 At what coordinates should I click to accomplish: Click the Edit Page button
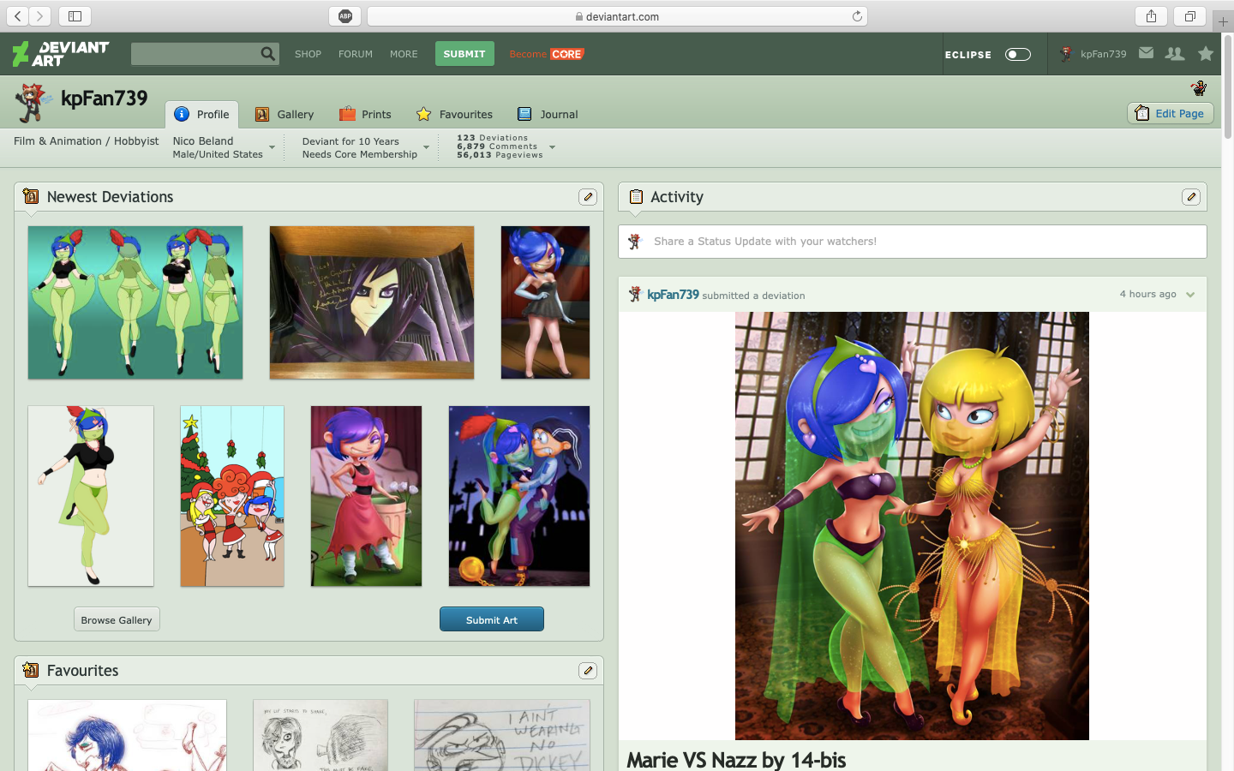1170,113
